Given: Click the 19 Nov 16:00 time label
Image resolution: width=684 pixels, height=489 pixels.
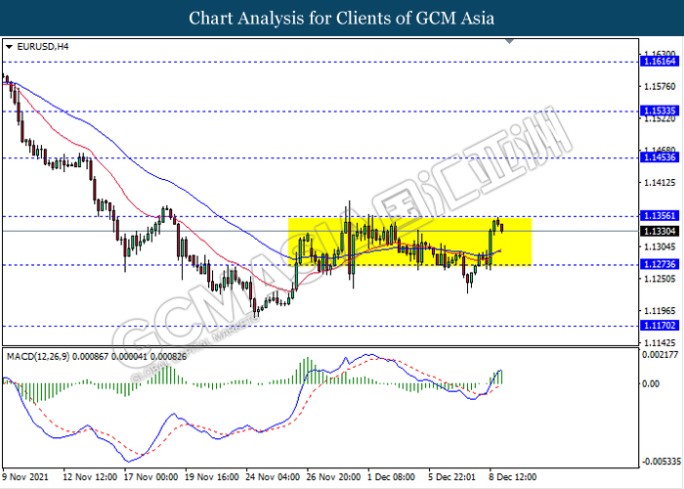Looking at the screenshot, I should pyautogui.click(x=212, y=476).
